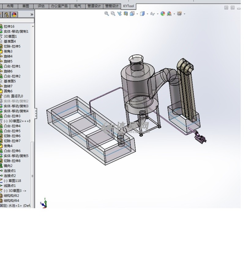Screen dimensions: 251x256
Task: Open the ConfigurationManager tab icon
Action: (x=7, y=14)
